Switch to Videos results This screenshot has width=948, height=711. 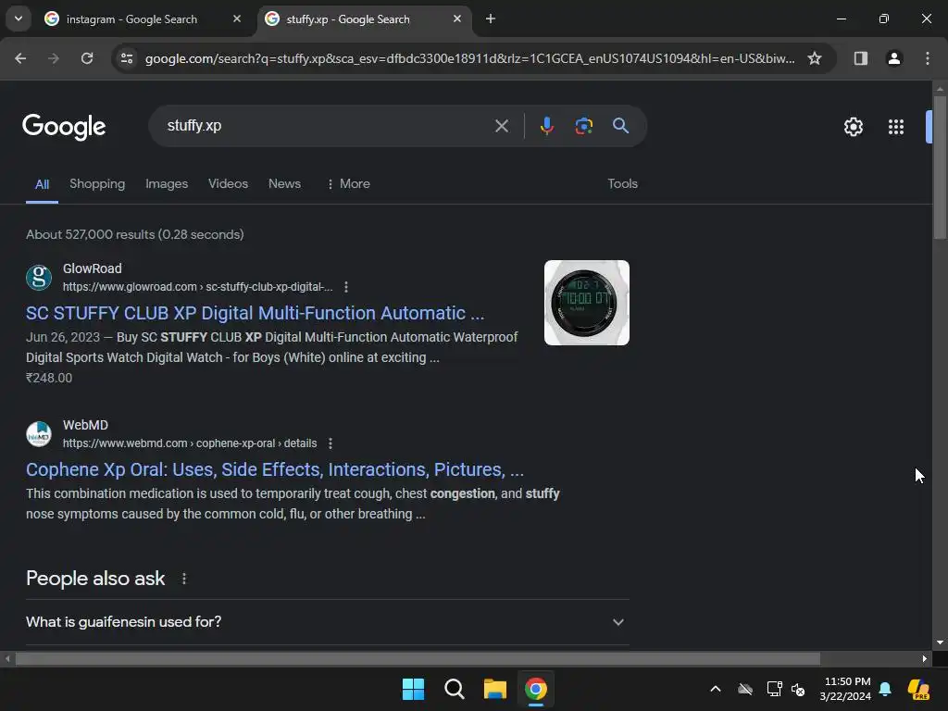click(x=228, y=184)
